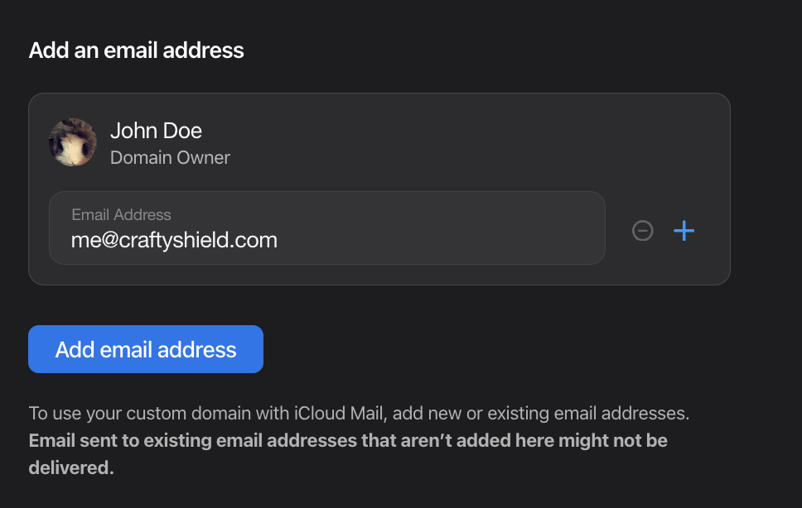Screen dimensions: 802x508
Task: Click John Doe's profile avatar
Action: coord(73,142)
